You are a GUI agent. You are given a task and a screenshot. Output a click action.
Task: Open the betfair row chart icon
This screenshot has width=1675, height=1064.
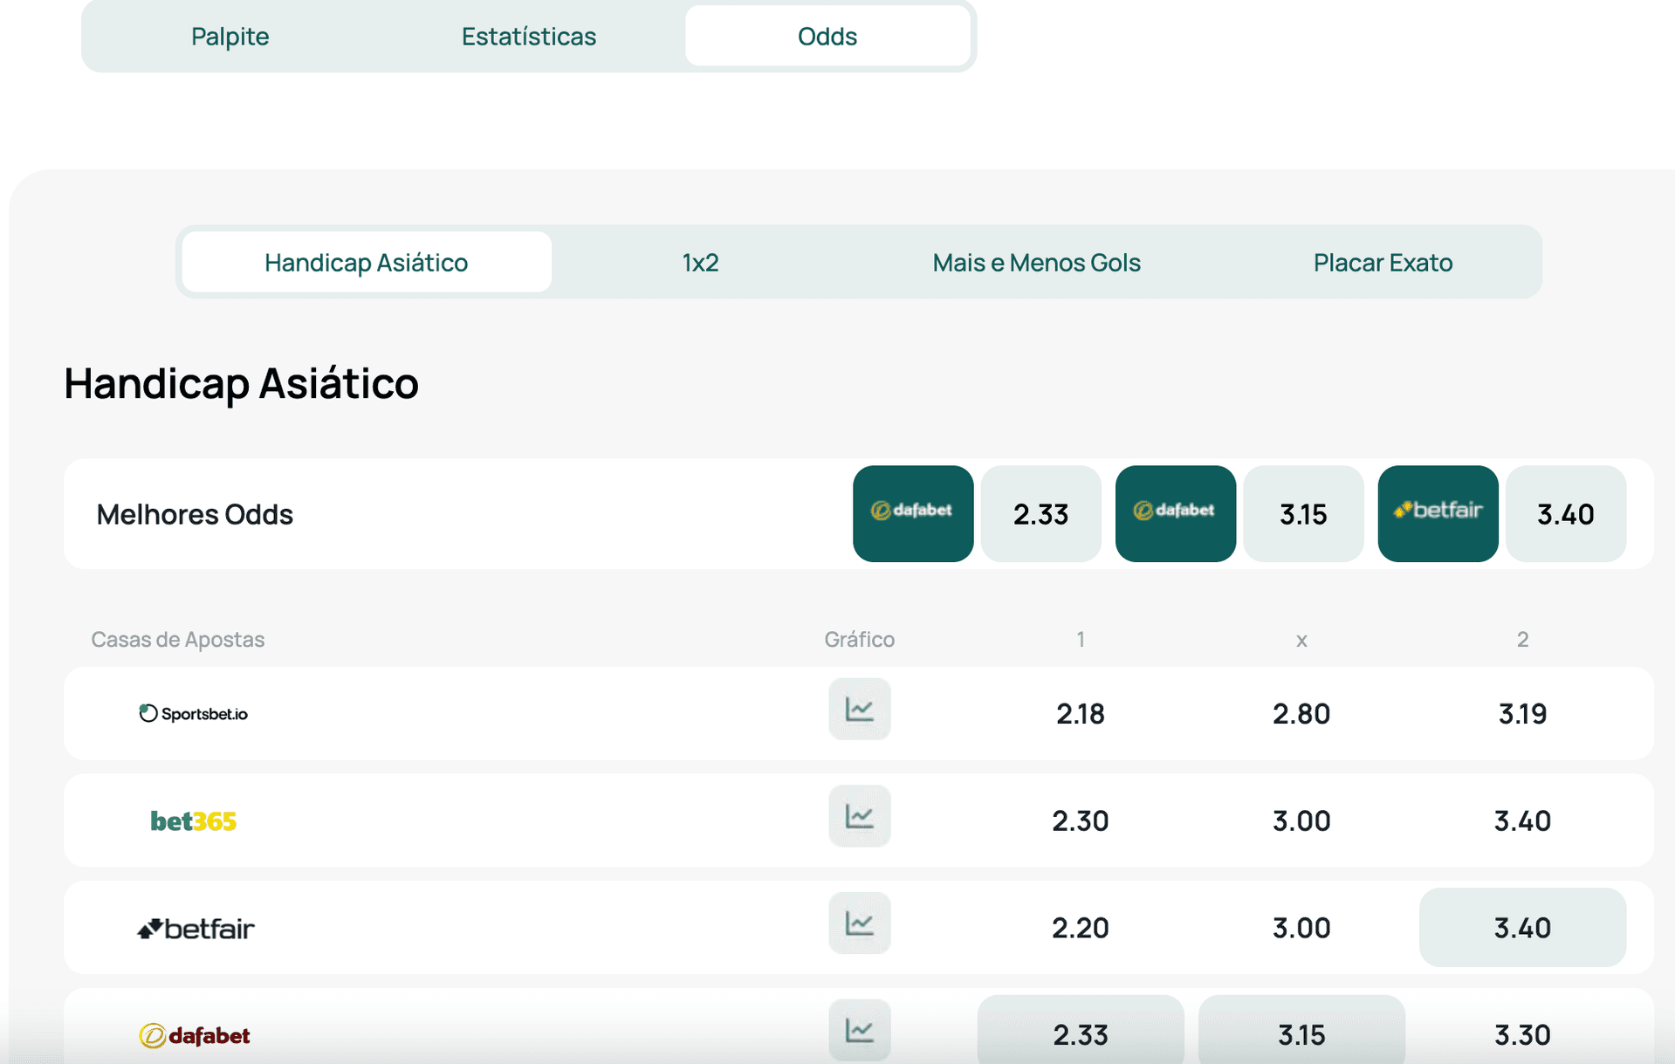click(860, 923)
